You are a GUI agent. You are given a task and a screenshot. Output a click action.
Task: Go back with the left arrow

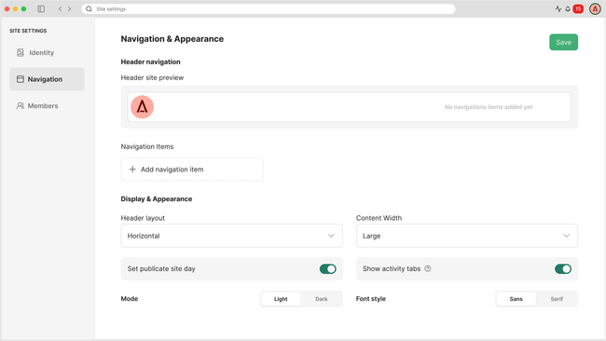click(60, 9)
